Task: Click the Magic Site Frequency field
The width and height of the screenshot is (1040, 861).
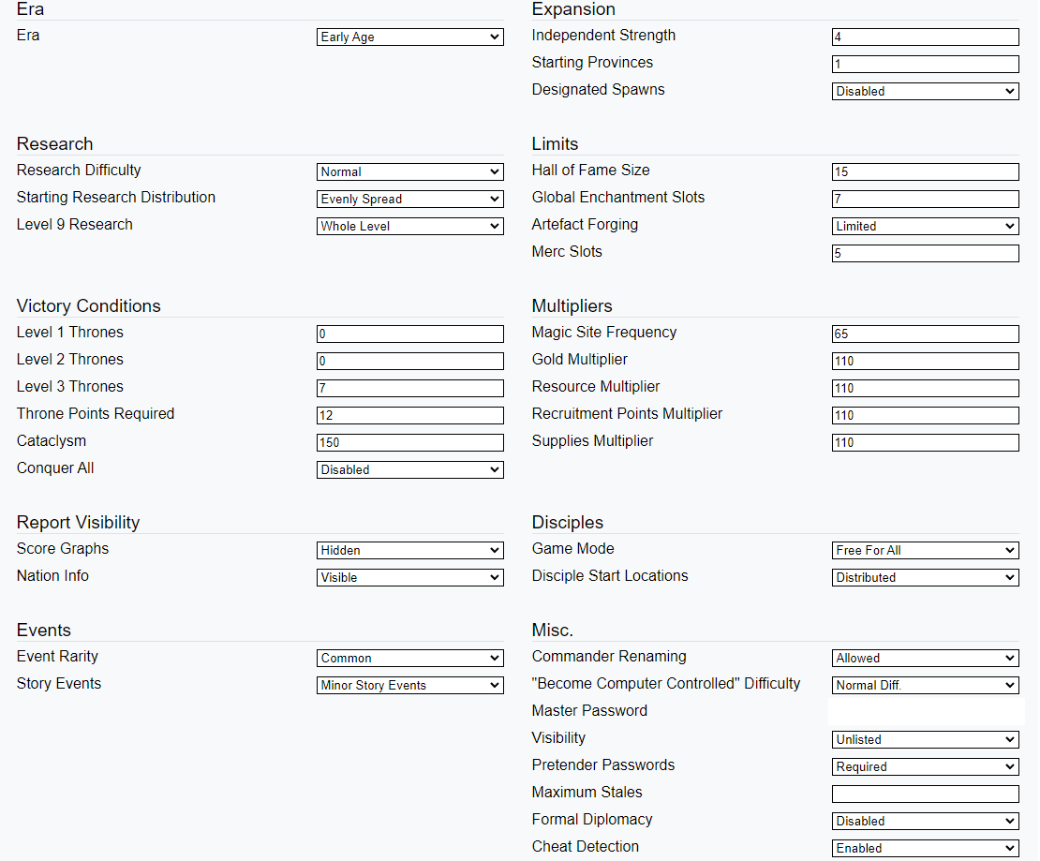Action: click(926, 334)
